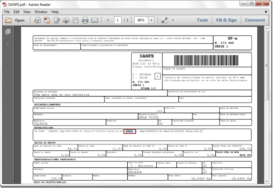Open the Fill & Sign pane
Image resolution: width=273 pixels, height=188 pixels.
(x=226, y=20)
